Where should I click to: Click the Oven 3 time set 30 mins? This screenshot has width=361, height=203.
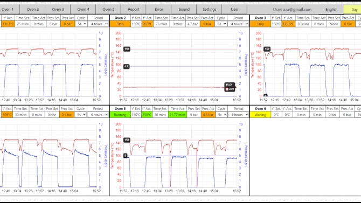click(303, 24)
